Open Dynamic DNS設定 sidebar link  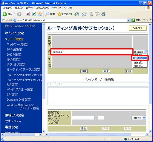(x=19, y=99)
